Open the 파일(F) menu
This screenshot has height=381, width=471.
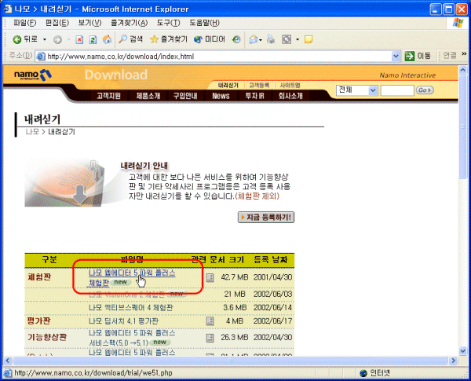pos(24,23)
